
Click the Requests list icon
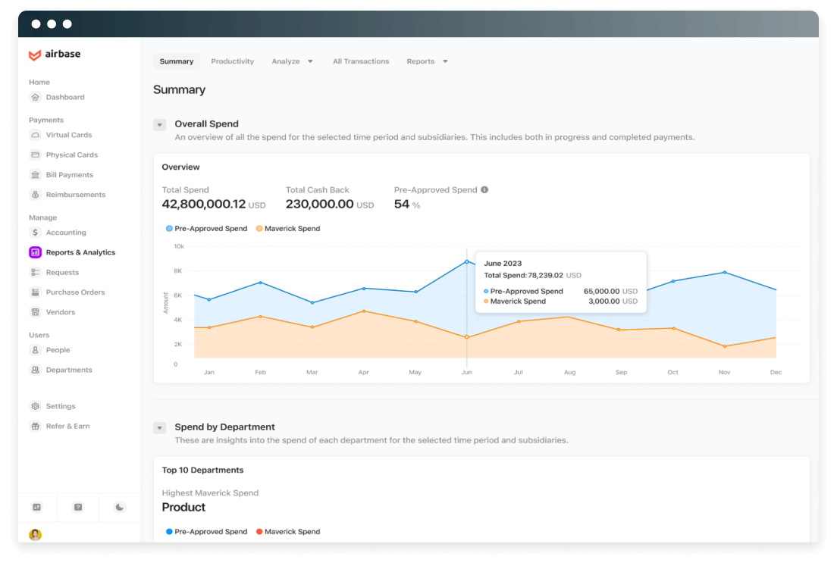coord(35,273)
